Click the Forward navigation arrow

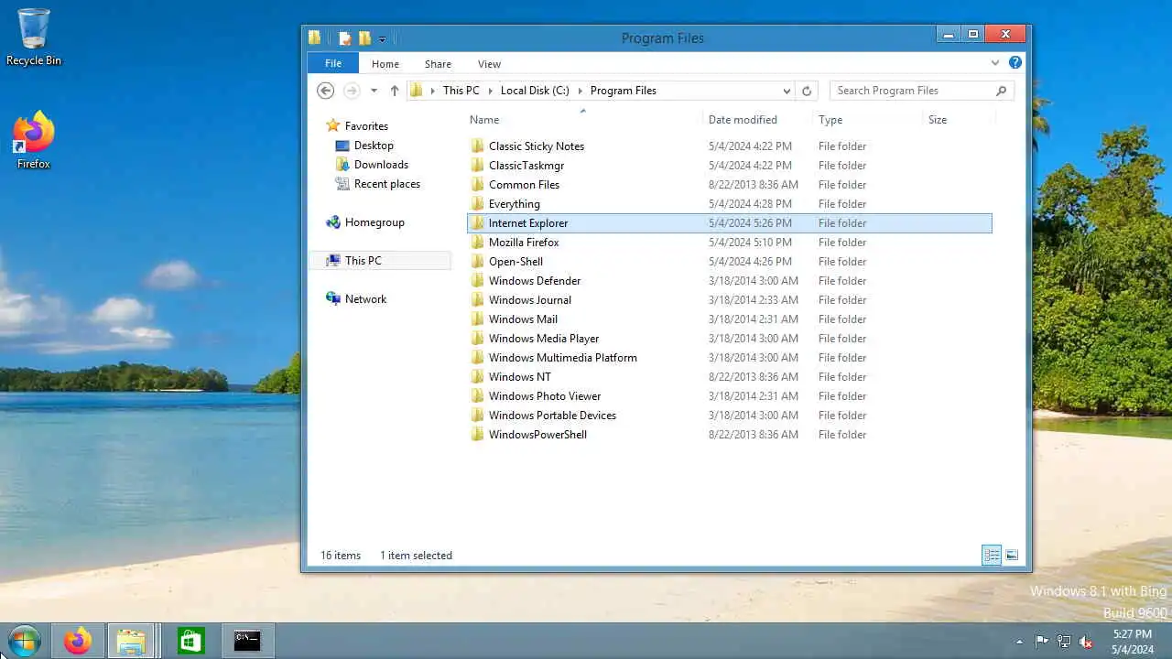point(352,91)
